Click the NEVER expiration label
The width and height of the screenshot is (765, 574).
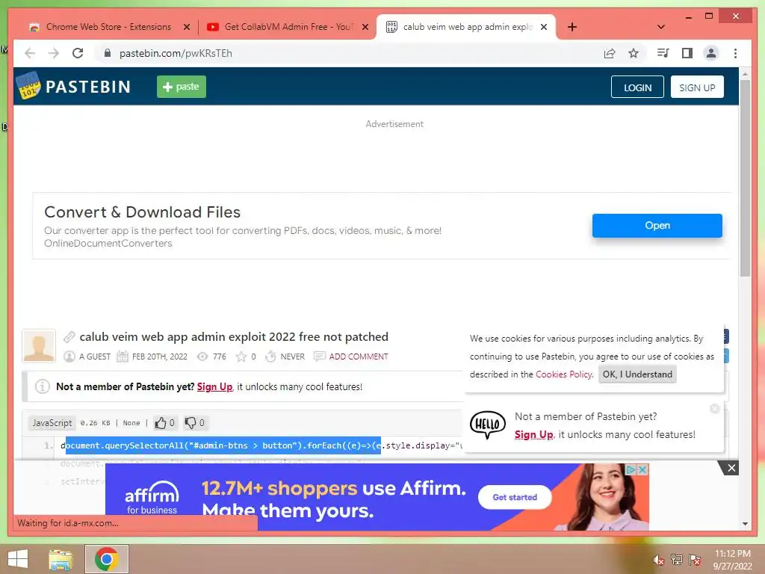click(292, 357)
